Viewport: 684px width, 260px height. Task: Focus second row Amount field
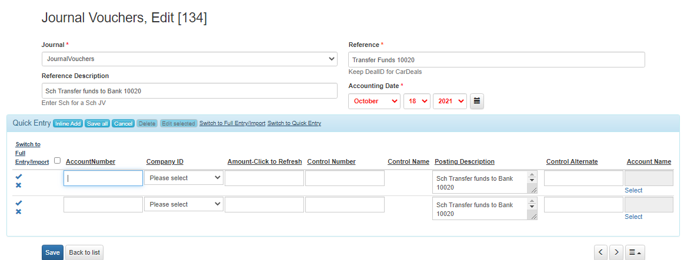point(264,204)
